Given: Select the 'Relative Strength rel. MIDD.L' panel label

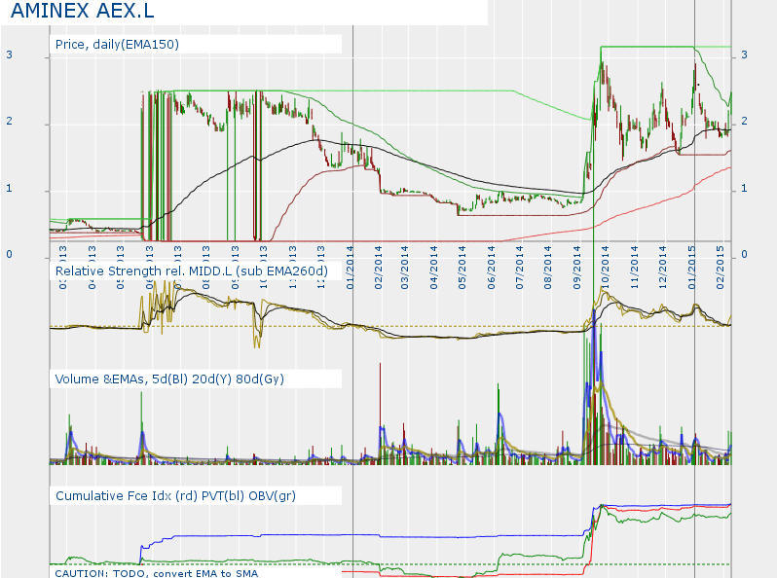Looking at the screenshot, I should tap(192, 271).
